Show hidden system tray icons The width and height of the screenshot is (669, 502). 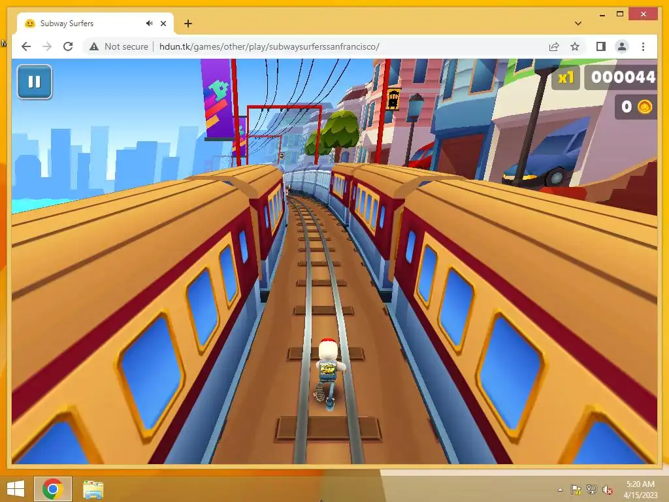tap(560, 490)
